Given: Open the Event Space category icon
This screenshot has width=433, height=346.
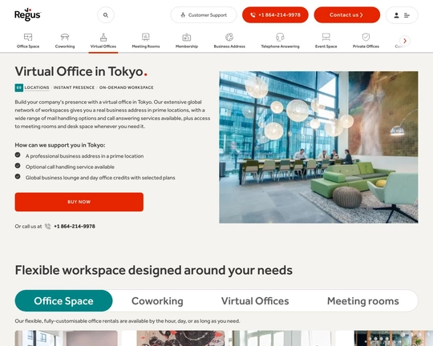Looking at the screenshot, I should [326, 37].
